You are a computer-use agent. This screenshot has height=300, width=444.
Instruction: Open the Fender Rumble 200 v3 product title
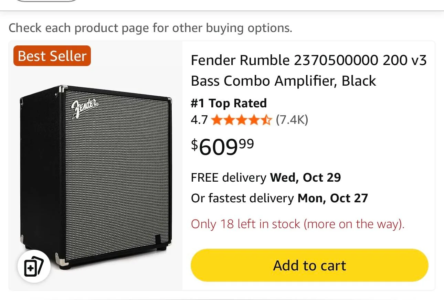pos(309,70)
